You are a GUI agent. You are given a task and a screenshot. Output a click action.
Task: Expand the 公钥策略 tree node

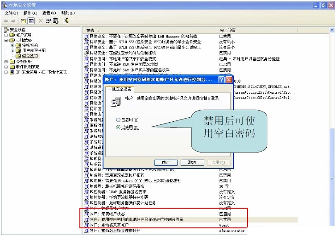pyautogui.click(x=6, y=62)
